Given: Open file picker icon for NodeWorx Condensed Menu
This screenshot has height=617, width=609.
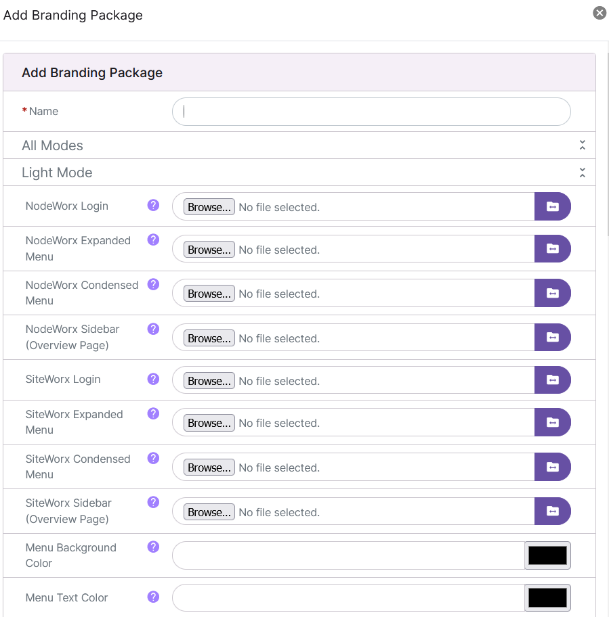Looking at the screenshot, I should 553,293.
